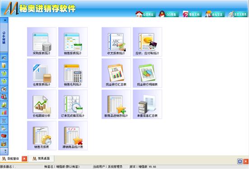Click 版本 version status text
This screenshot has width=249, height=169.
tap(143, 167)
